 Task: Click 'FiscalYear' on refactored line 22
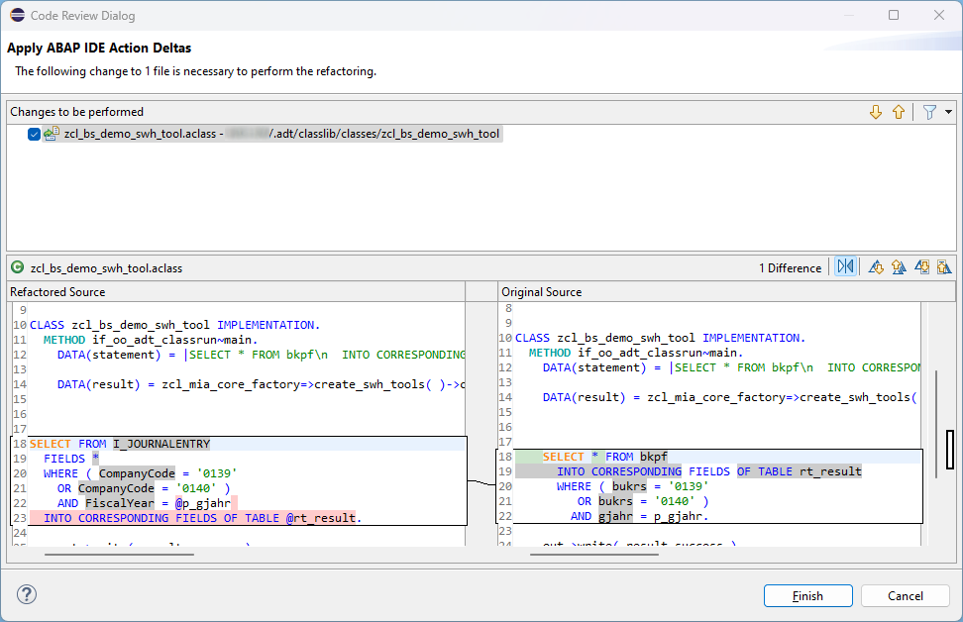[120, 503]
